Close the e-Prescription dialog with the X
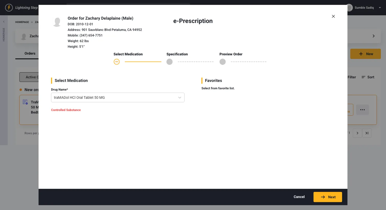 click(x=333, y=16)
